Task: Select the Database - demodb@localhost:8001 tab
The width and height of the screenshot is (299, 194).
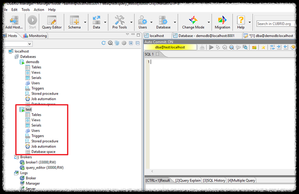Action: point(203,36)
